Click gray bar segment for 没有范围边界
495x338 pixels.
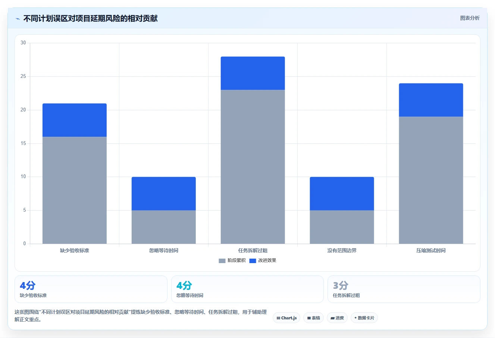[342, 227]
